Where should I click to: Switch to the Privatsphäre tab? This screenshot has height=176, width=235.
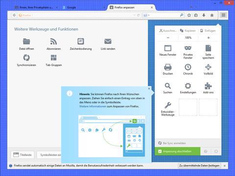point(36,7)
